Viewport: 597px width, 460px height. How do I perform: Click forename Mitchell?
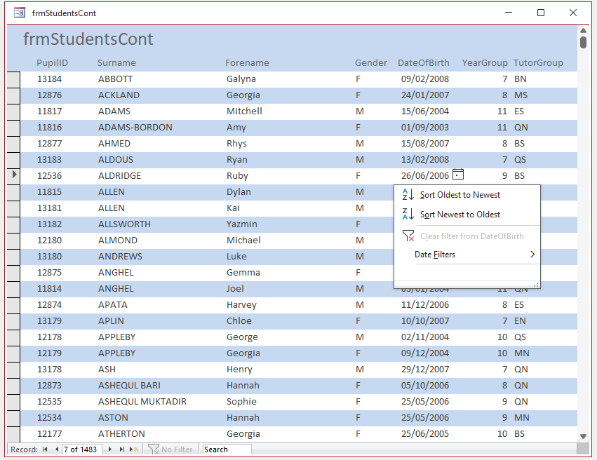coord(244,111)
